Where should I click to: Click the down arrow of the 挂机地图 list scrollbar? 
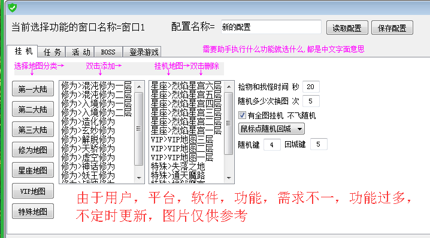[x=229, y=178]
